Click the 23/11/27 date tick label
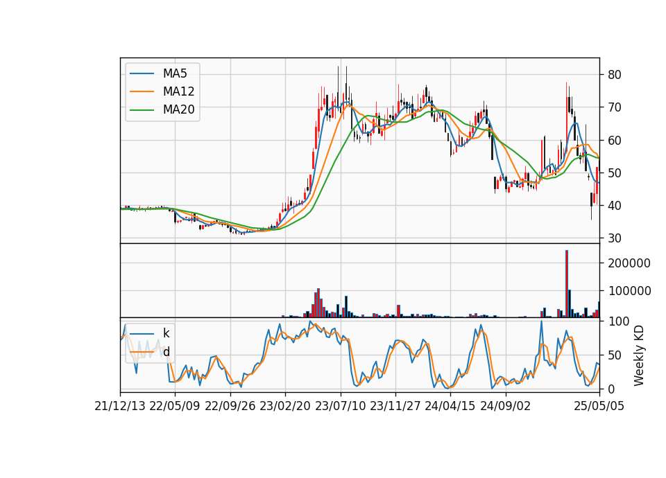666x478 pixels. pyautogui.click(x=395, y=406)
